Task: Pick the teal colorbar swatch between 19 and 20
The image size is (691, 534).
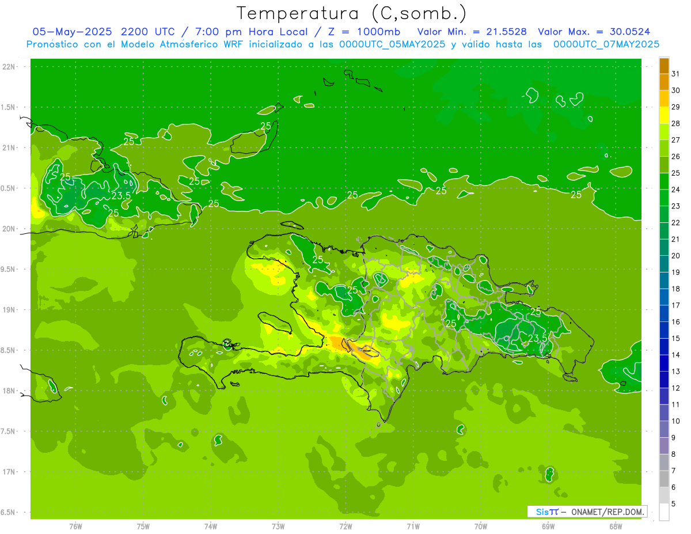Action: 664,264
